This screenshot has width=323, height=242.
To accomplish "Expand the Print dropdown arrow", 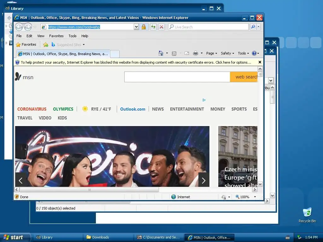I will pos(202,53).
